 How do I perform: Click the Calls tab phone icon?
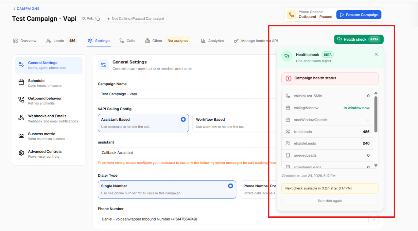[x=122, y=41]
